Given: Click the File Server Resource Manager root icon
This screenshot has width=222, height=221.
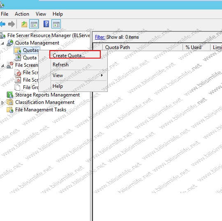Looking at the screenshot, I should pos(2,35).
